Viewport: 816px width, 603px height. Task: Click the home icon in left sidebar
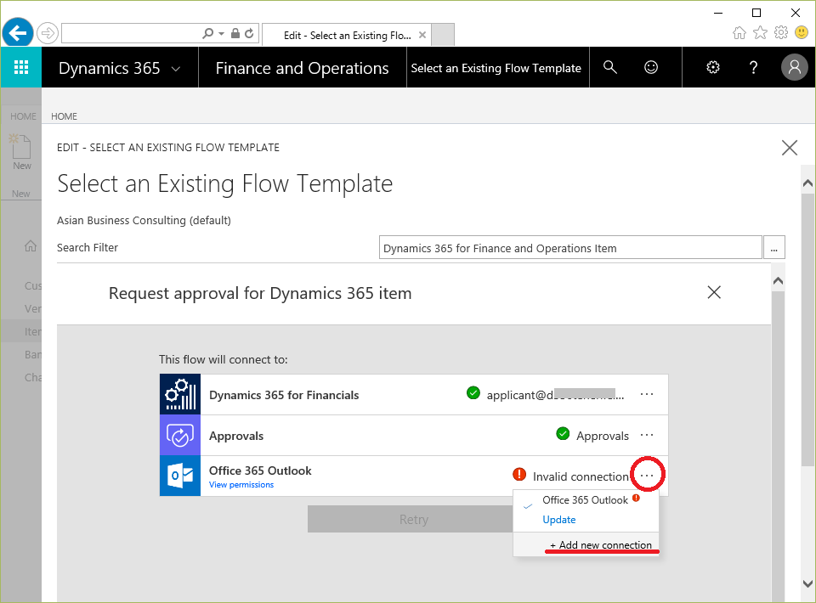(x=31, y=246)
